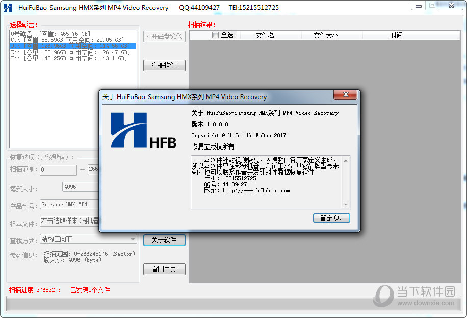Click the app icon in the main title bar

point(8,8)
